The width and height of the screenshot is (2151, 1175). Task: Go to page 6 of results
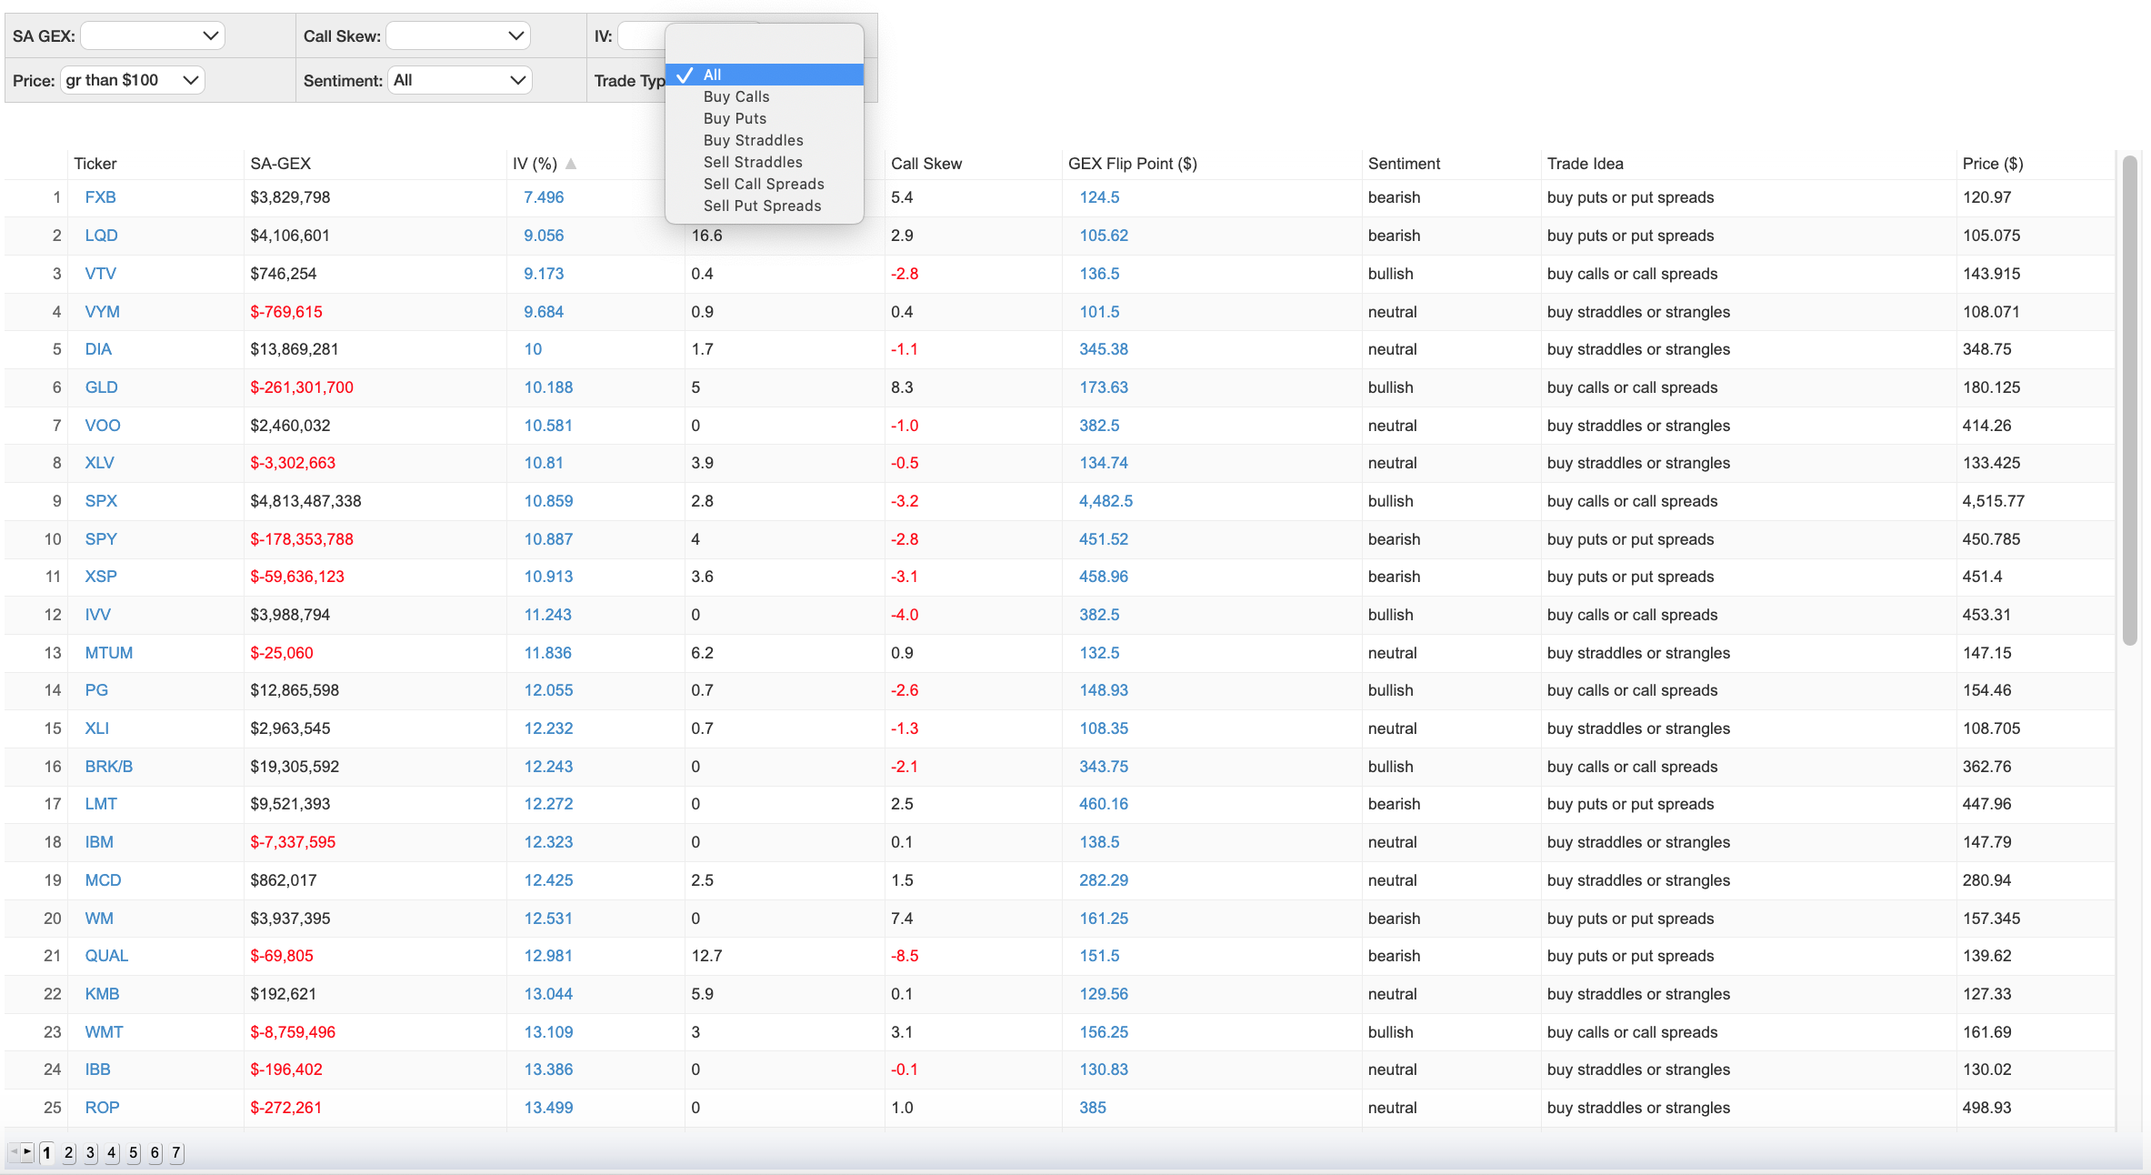tap(155, 1153)
